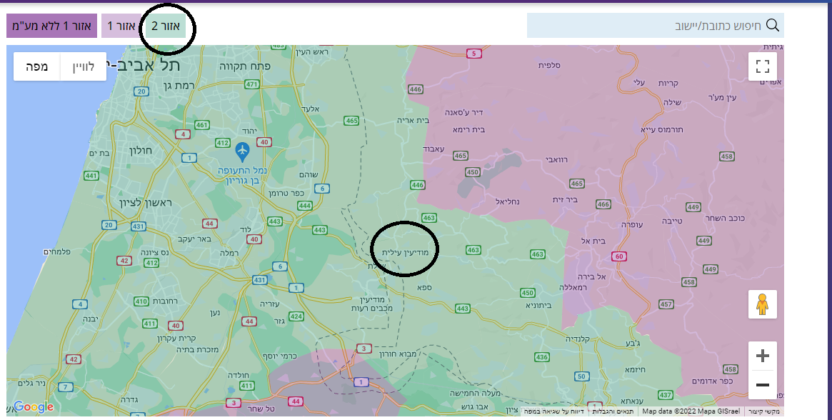
Task: Click inside the address search field
Action: 655,25
